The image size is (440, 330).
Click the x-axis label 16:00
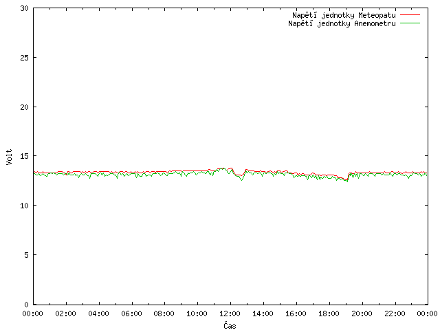pyautogui.click(x=296, y=313)
